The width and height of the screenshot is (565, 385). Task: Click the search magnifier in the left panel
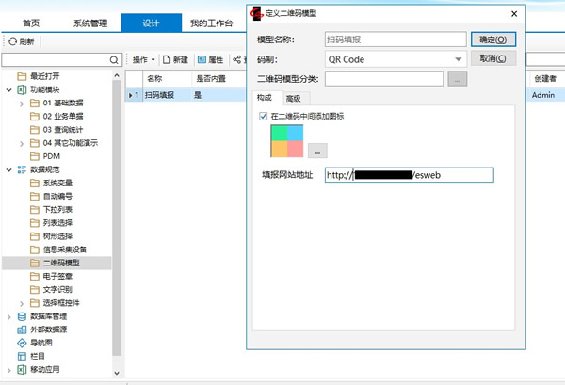[115, 59]
